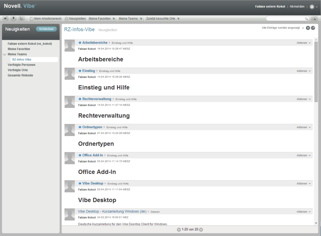Pause the feed with the pause icon
This screenshot has width=321, height=236.
(x=308, y=28)
